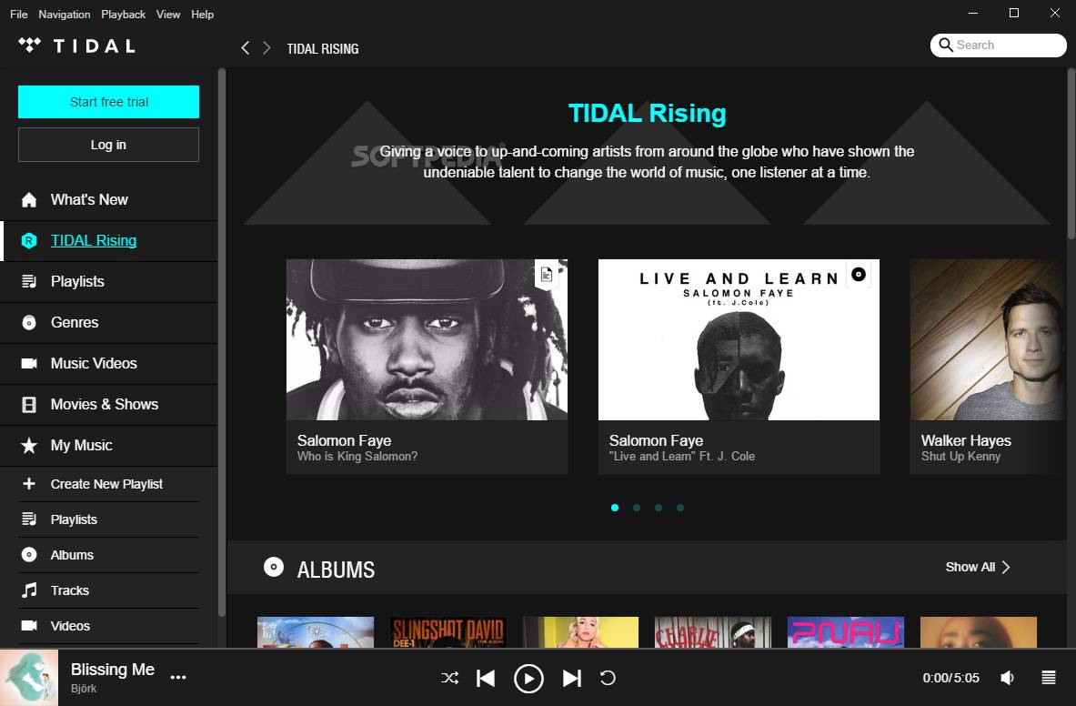Open the Walker Hayes photo thumbnail
The width and height of the screenshot is (1076, 706).
tap(988, 339)
